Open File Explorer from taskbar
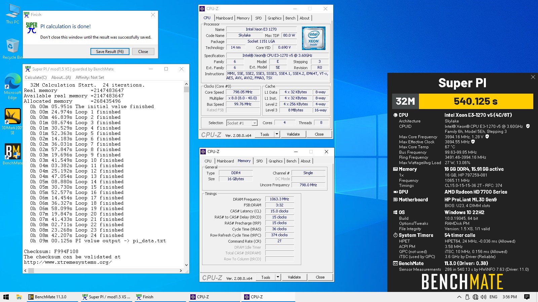The image size is (538, 302). [x=19, y=297]
